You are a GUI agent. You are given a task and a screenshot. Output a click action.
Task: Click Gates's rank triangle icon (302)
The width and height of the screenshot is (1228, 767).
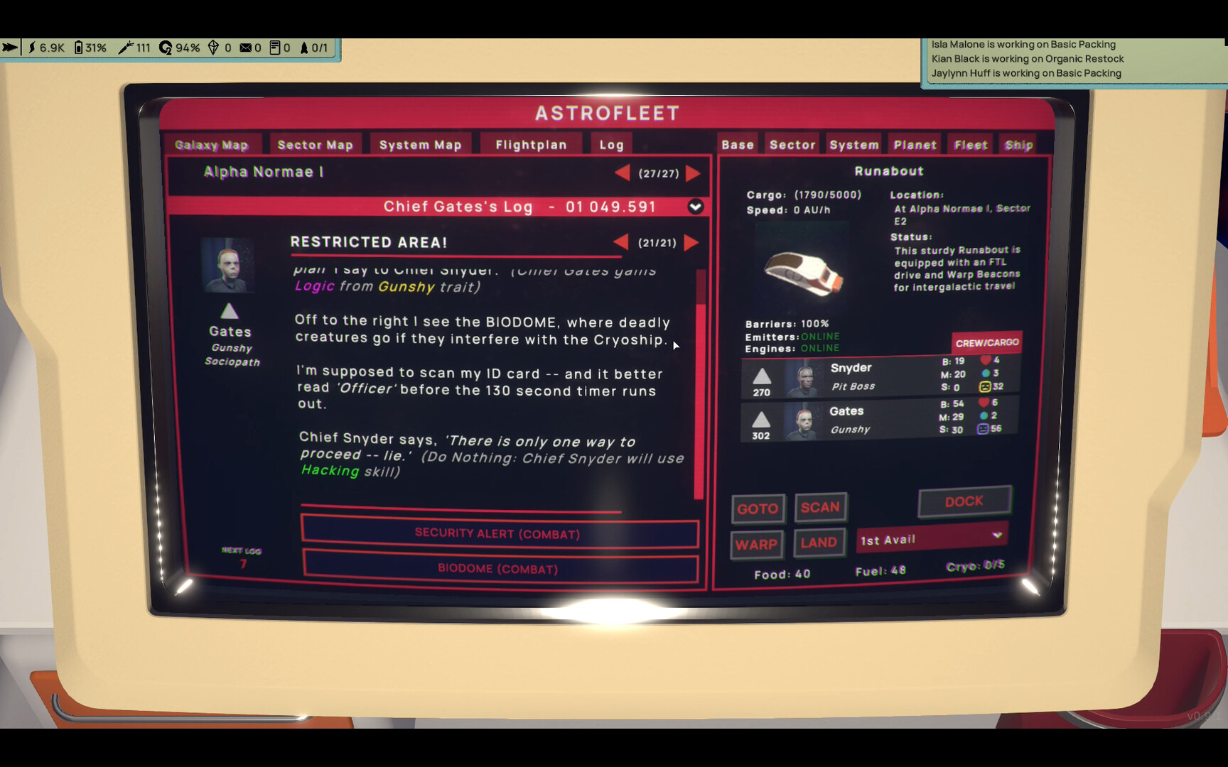pos(761,420)
